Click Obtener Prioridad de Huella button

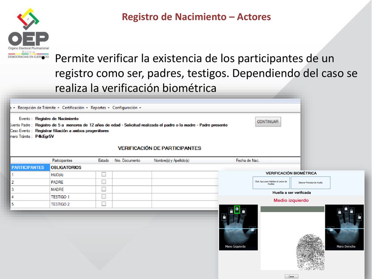(x=310, y=183)
